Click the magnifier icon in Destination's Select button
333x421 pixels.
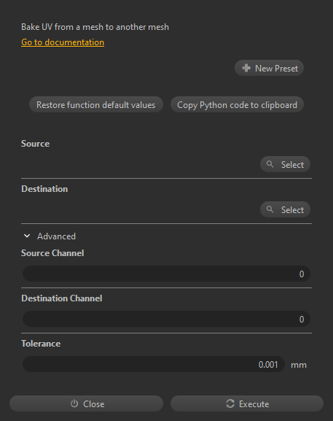point(270,209)
